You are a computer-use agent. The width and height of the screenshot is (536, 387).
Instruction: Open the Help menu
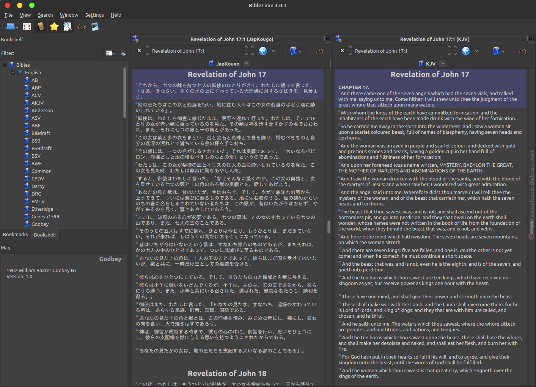pyautogui.click(x=116, y=15)
